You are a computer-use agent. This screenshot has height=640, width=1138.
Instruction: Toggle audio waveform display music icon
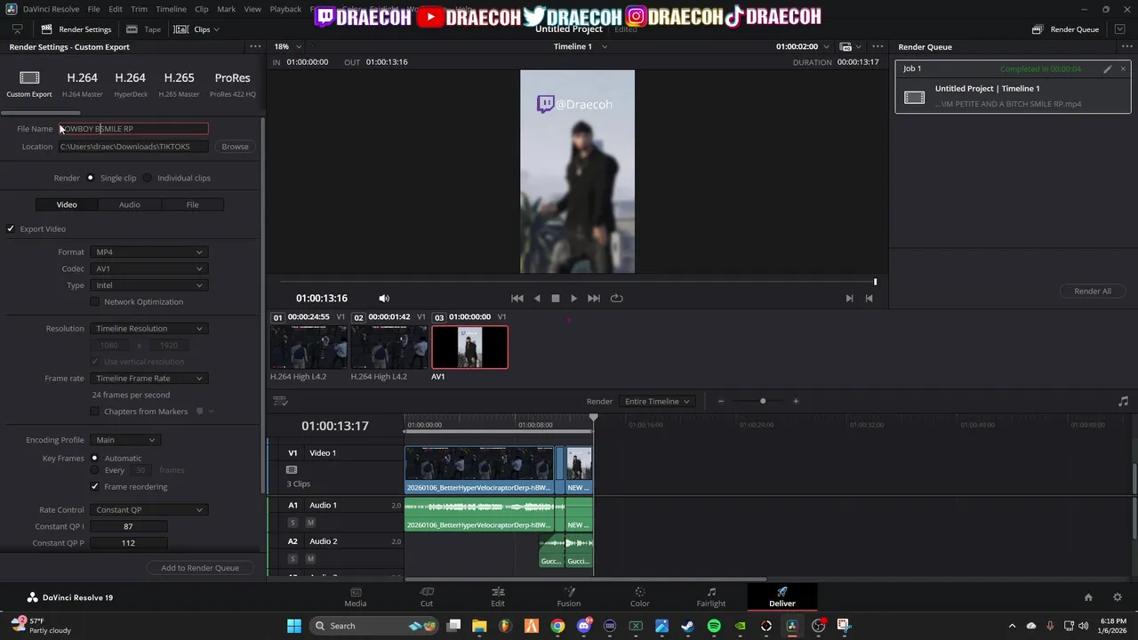(x=1123, y=401)
